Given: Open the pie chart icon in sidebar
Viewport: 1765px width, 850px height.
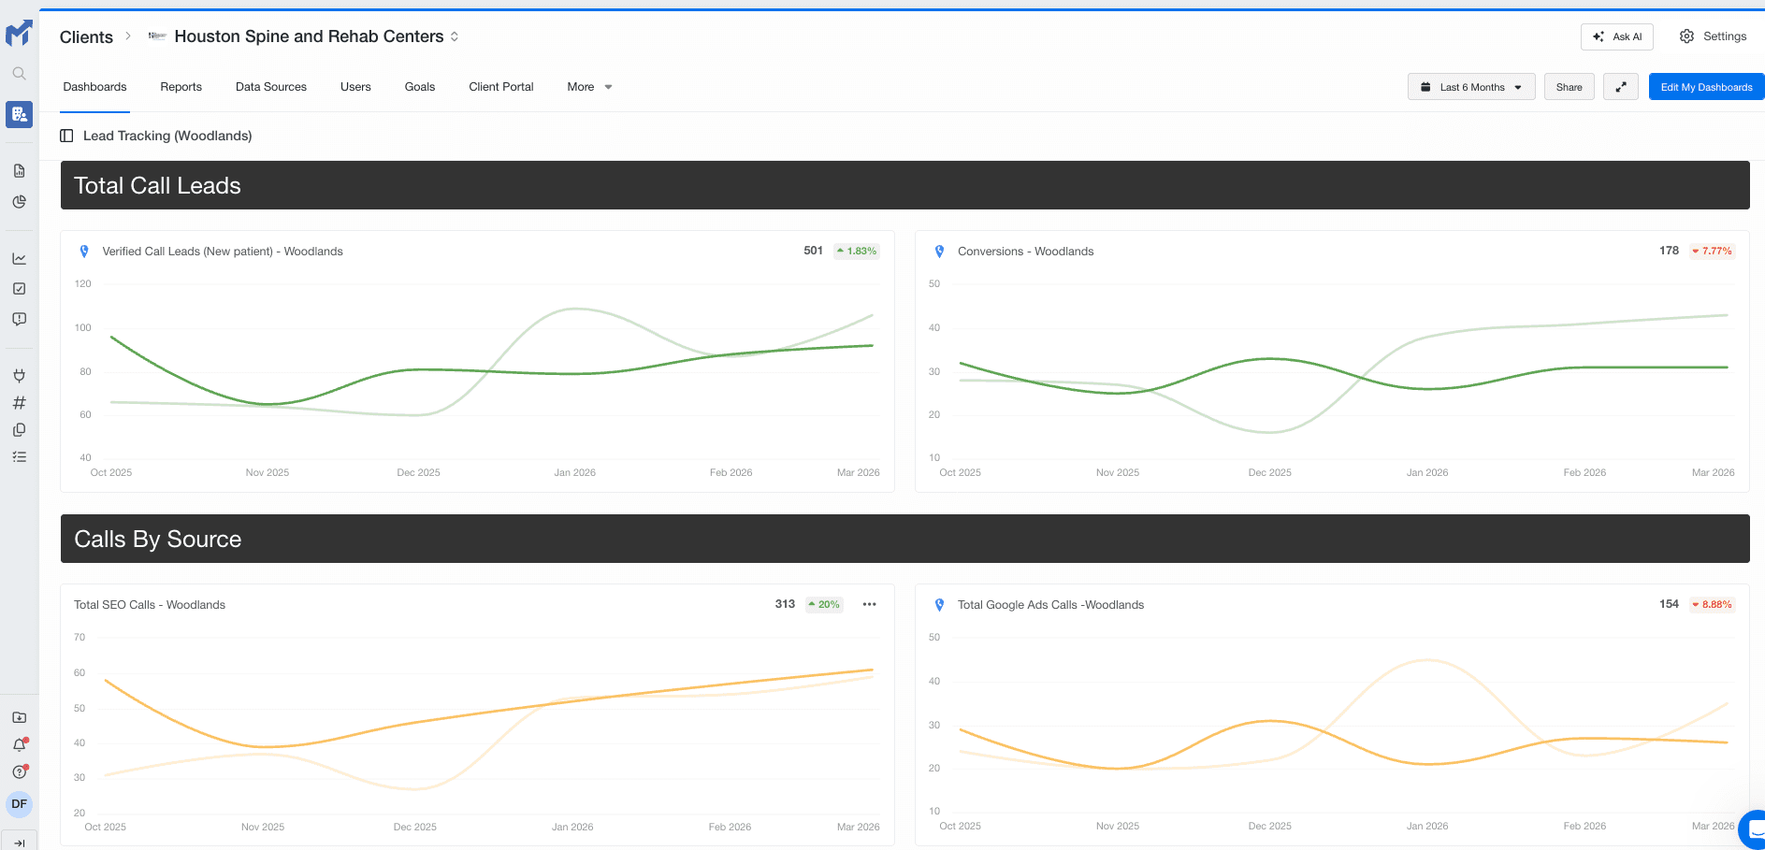Looking at the screenshot, I should click(x=19, y=202).
